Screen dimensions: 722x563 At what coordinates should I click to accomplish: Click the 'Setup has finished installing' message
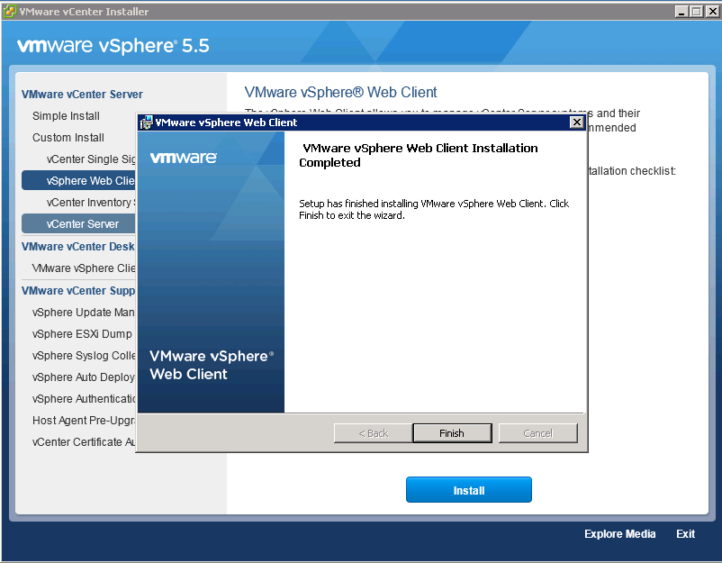point(434,209)
